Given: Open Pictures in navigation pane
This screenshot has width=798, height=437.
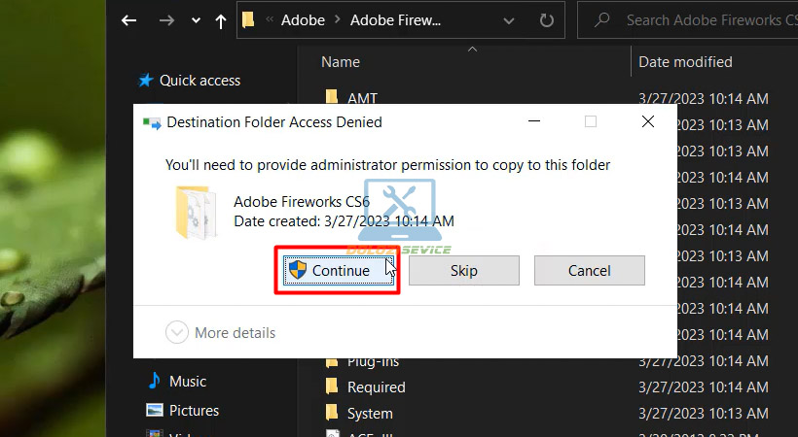Looking at the screenshot, I should pyautogui.click(x=194, y=411).
